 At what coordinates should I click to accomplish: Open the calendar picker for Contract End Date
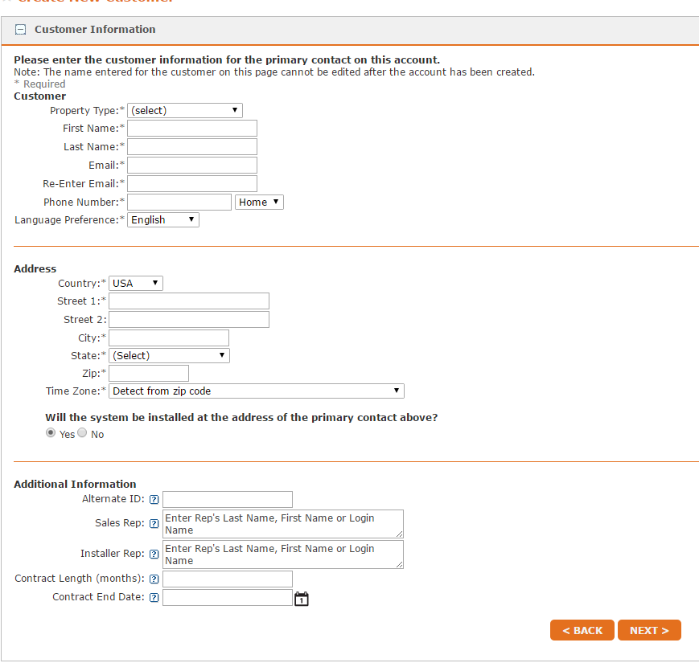(x=302, y=598)
